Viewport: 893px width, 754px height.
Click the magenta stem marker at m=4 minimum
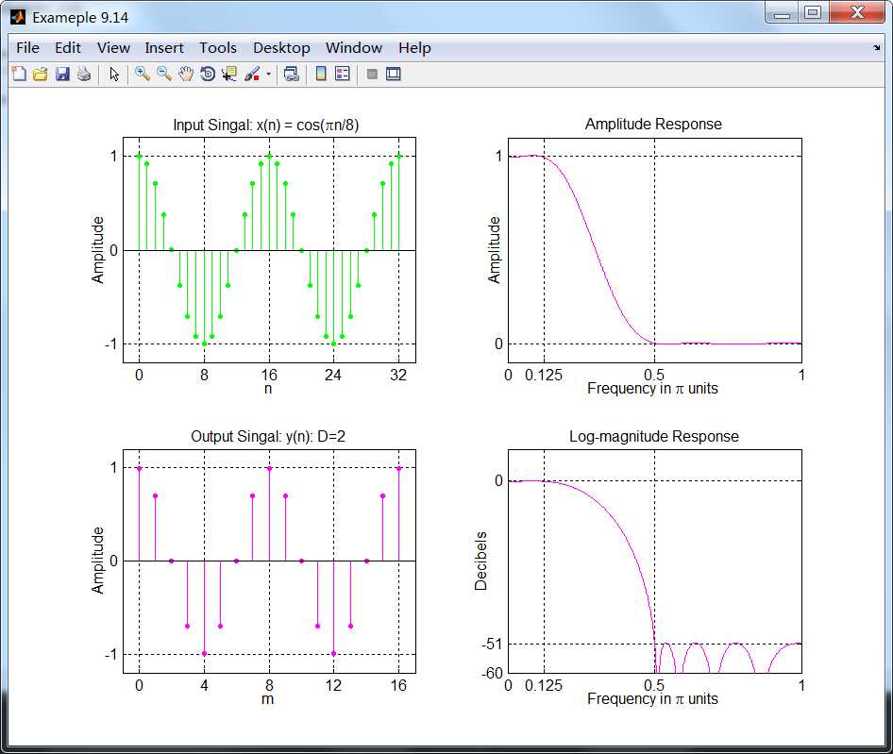point(204,654)
